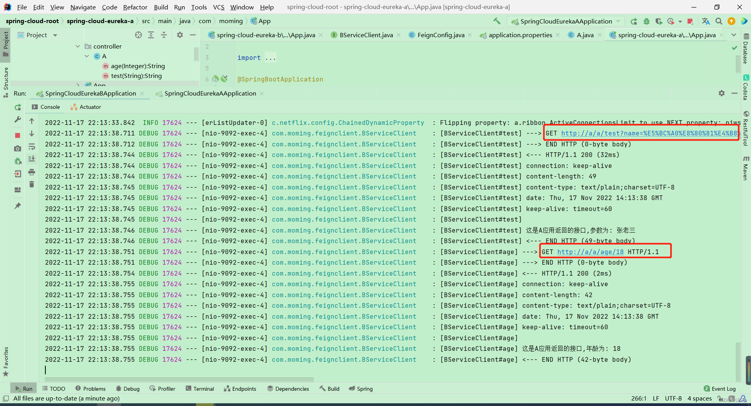751x406 pixels.
Task: Toggle the RestfulTool window on right
Action: coord(746,129)
